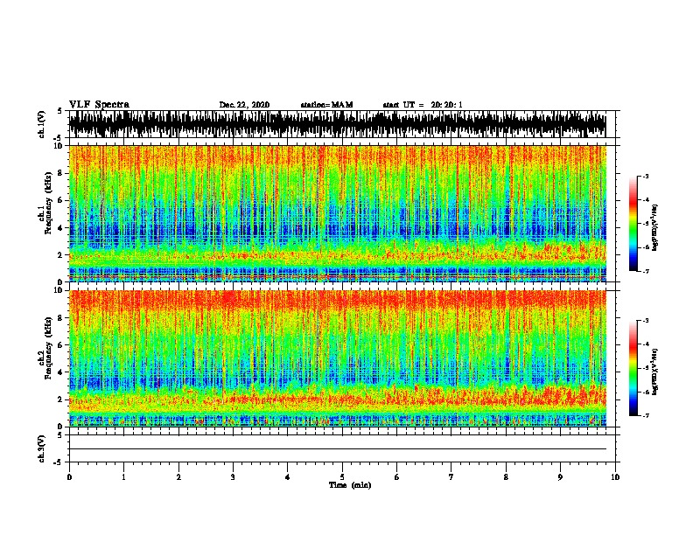Viewport: 693px width, 535px height.
Task: Click the time axis tick label '5'
Action: pyautogui.click(x=342, y=477)
